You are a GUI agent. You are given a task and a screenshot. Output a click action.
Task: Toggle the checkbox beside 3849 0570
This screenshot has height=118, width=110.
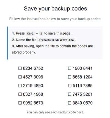[70, 103]
